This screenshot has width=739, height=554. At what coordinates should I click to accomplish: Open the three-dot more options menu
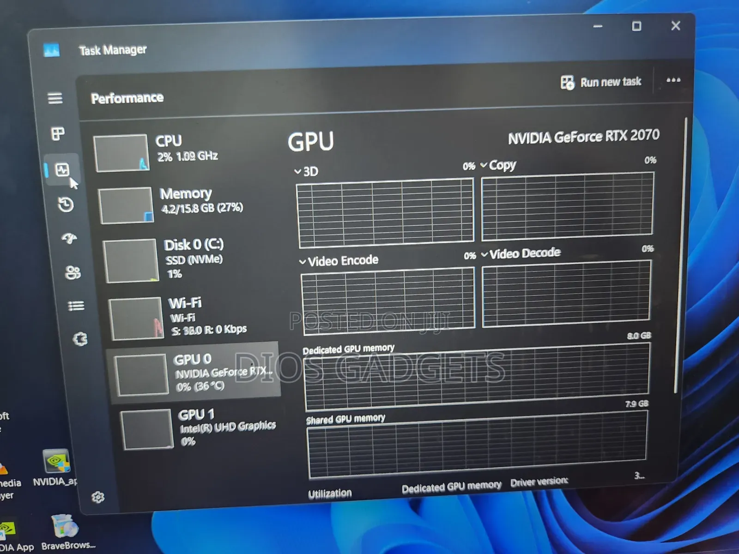click(x=673, y=80)
